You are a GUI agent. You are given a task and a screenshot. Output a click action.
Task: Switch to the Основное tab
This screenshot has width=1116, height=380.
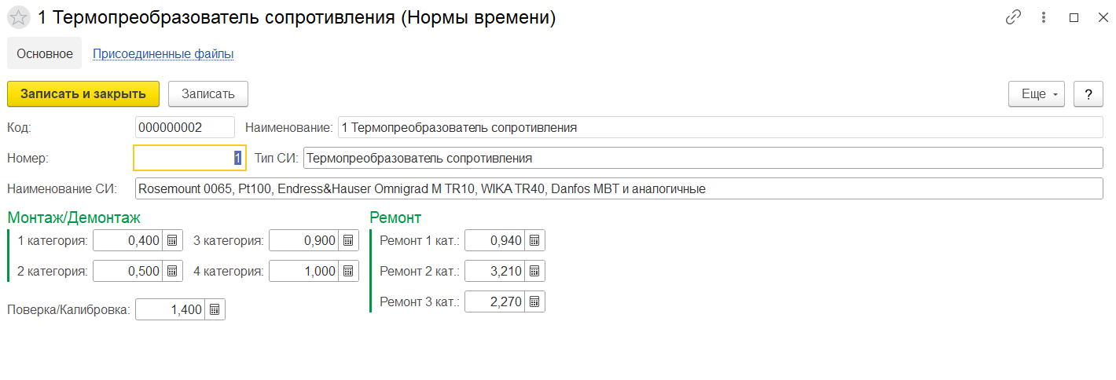click(45, 53)
